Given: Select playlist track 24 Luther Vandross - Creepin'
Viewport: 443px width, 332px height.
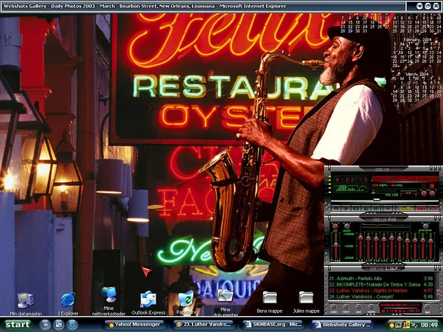Looking at the screenshot, I should pyautogui.click(x=381, y=297).
